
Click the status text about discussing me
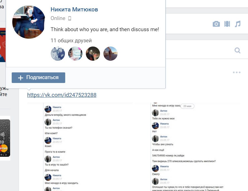tap(105, 30)
